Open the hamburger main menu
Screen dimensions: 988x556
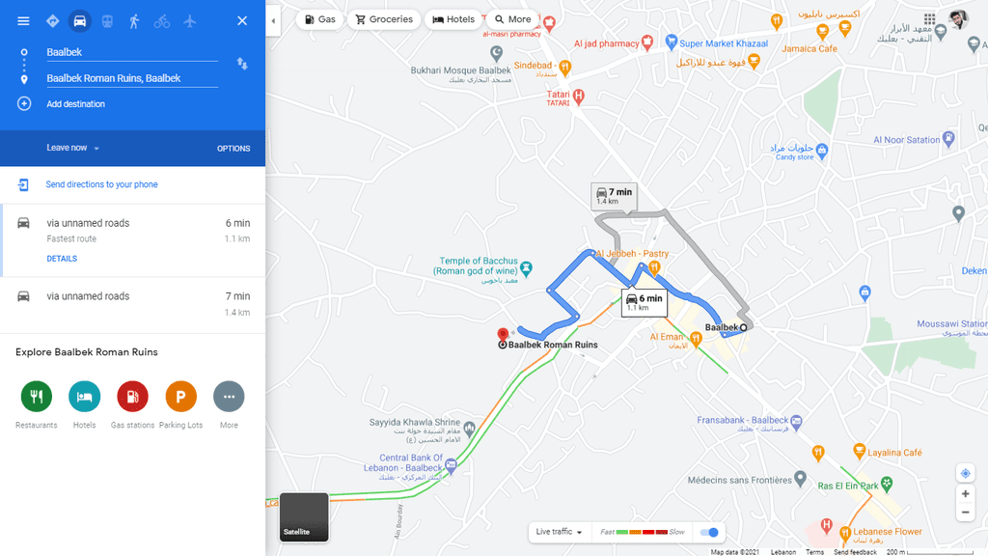pos(23,21)
